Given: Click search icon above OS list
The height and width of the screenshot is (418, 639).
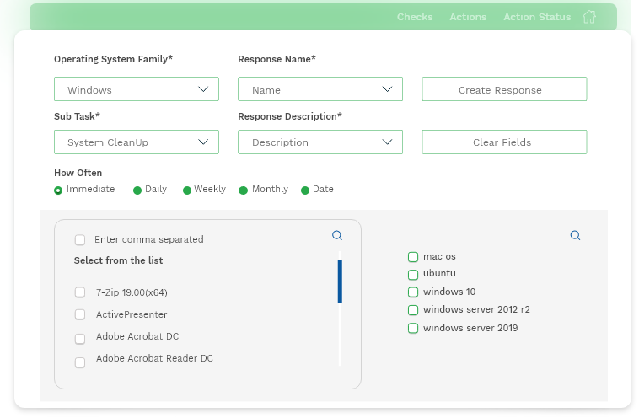Looking at the screenshot, I should (575, 235).
